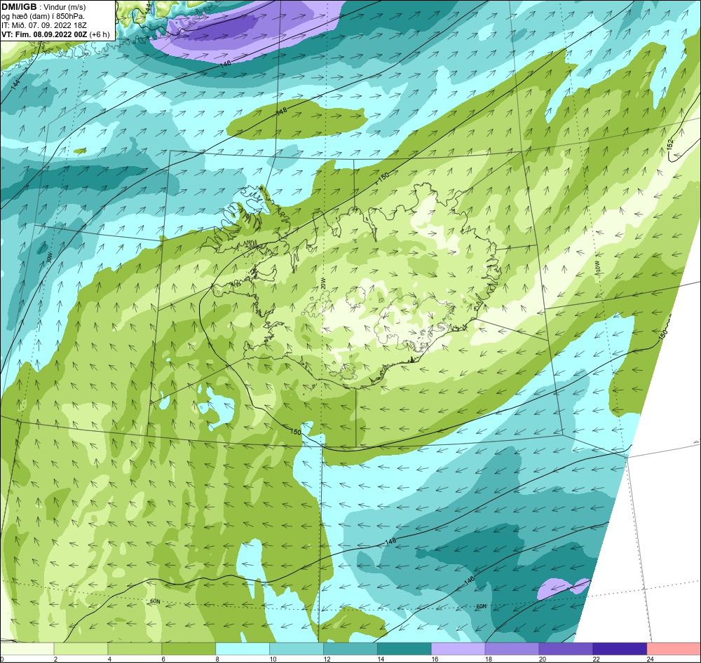Click legend value label '20'
This screenshot has height=663, width=701.
click(x=543, y=659)
